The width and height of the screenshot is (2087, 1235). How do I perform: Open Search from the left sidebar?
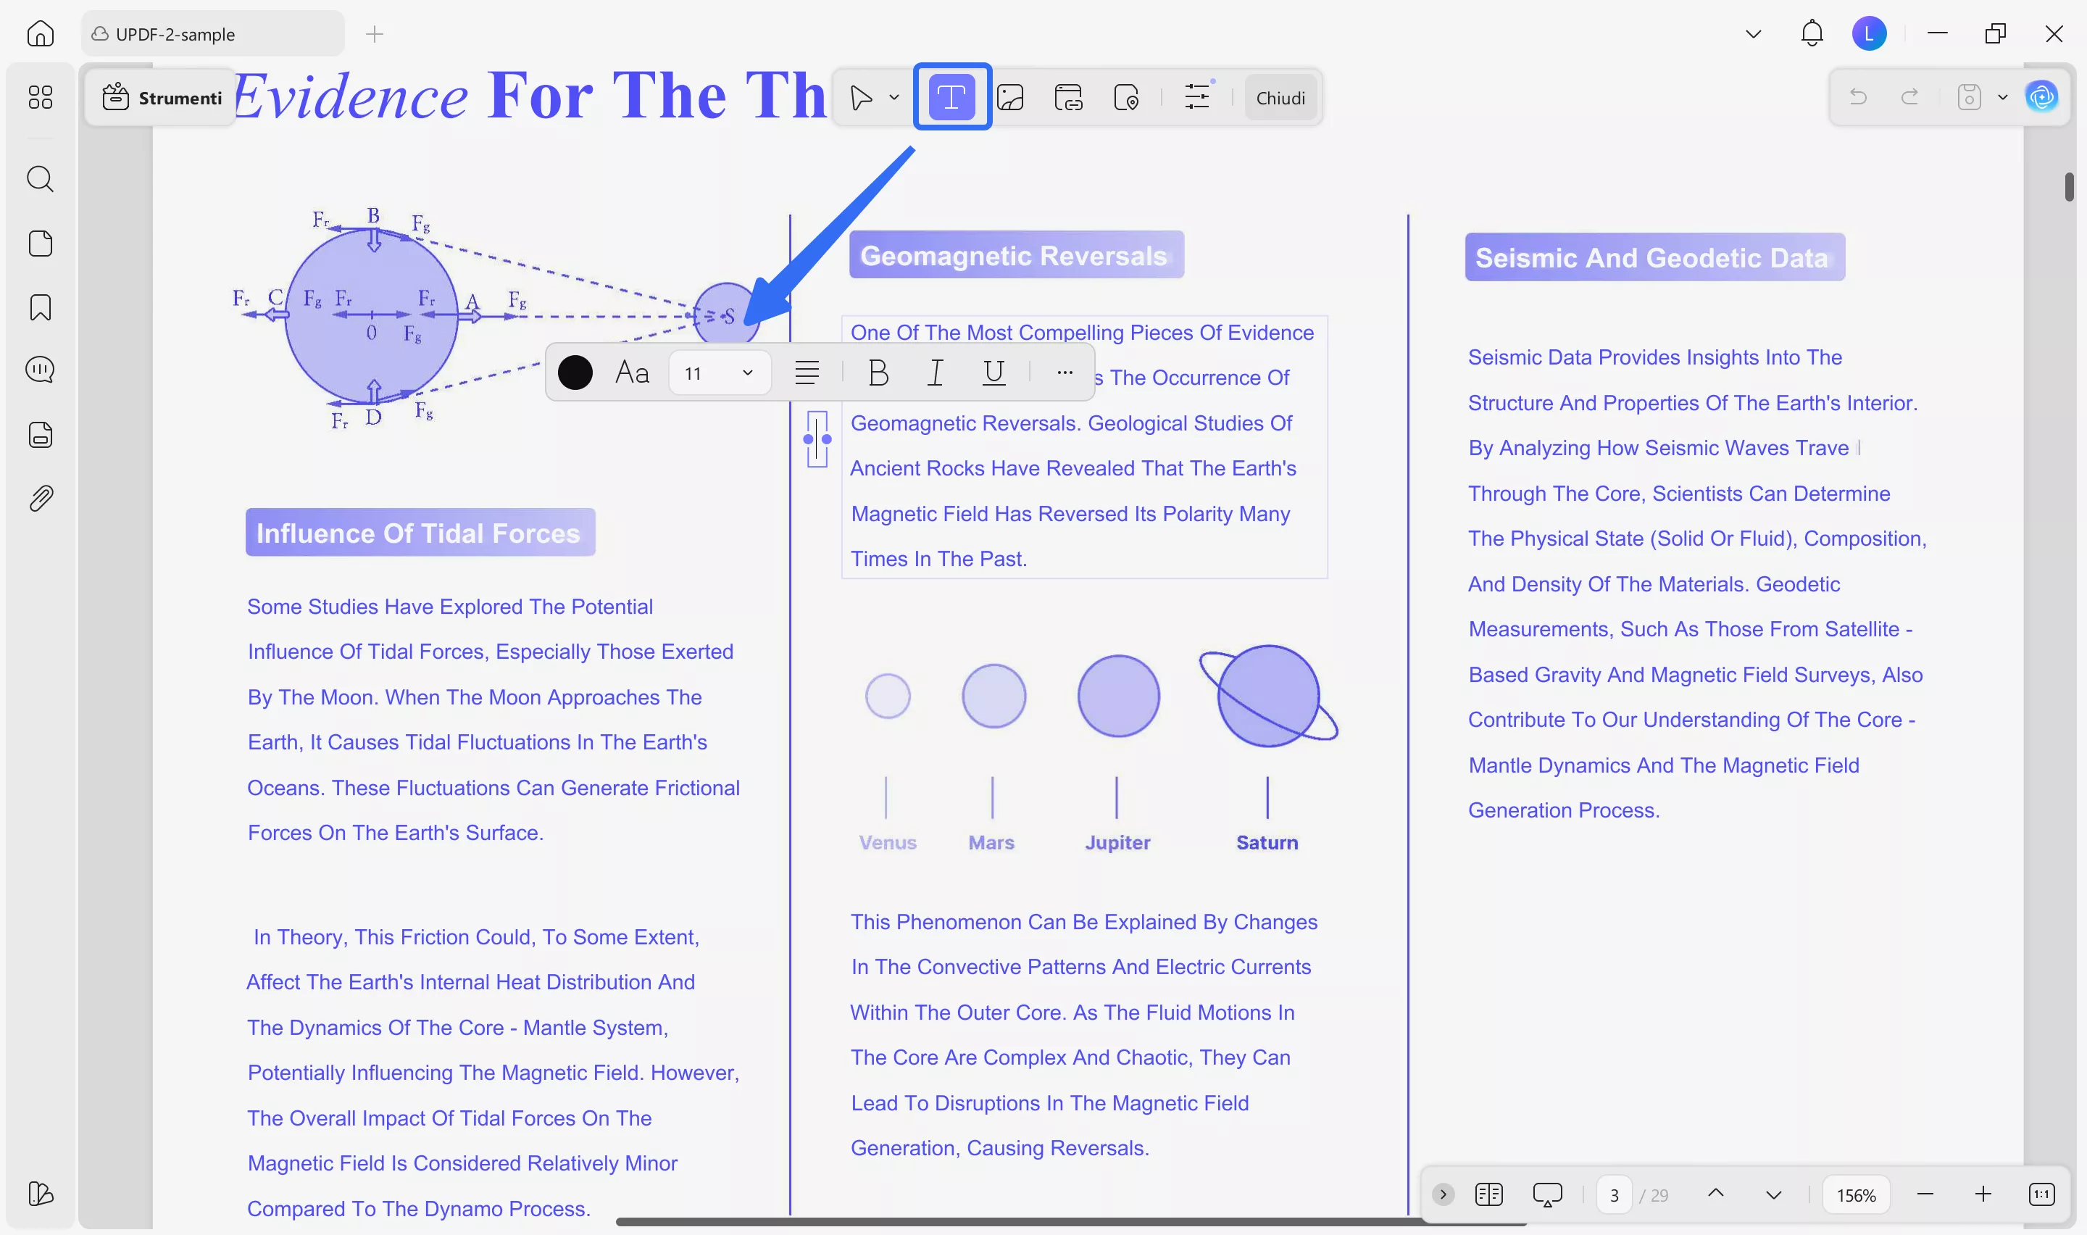tap(40, 179)
